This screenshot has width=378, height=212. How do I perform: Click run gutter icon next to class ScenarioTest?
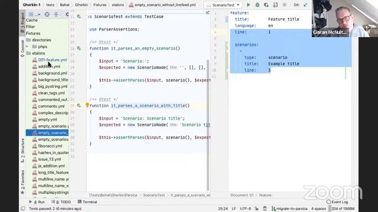[x=79, y=16]
